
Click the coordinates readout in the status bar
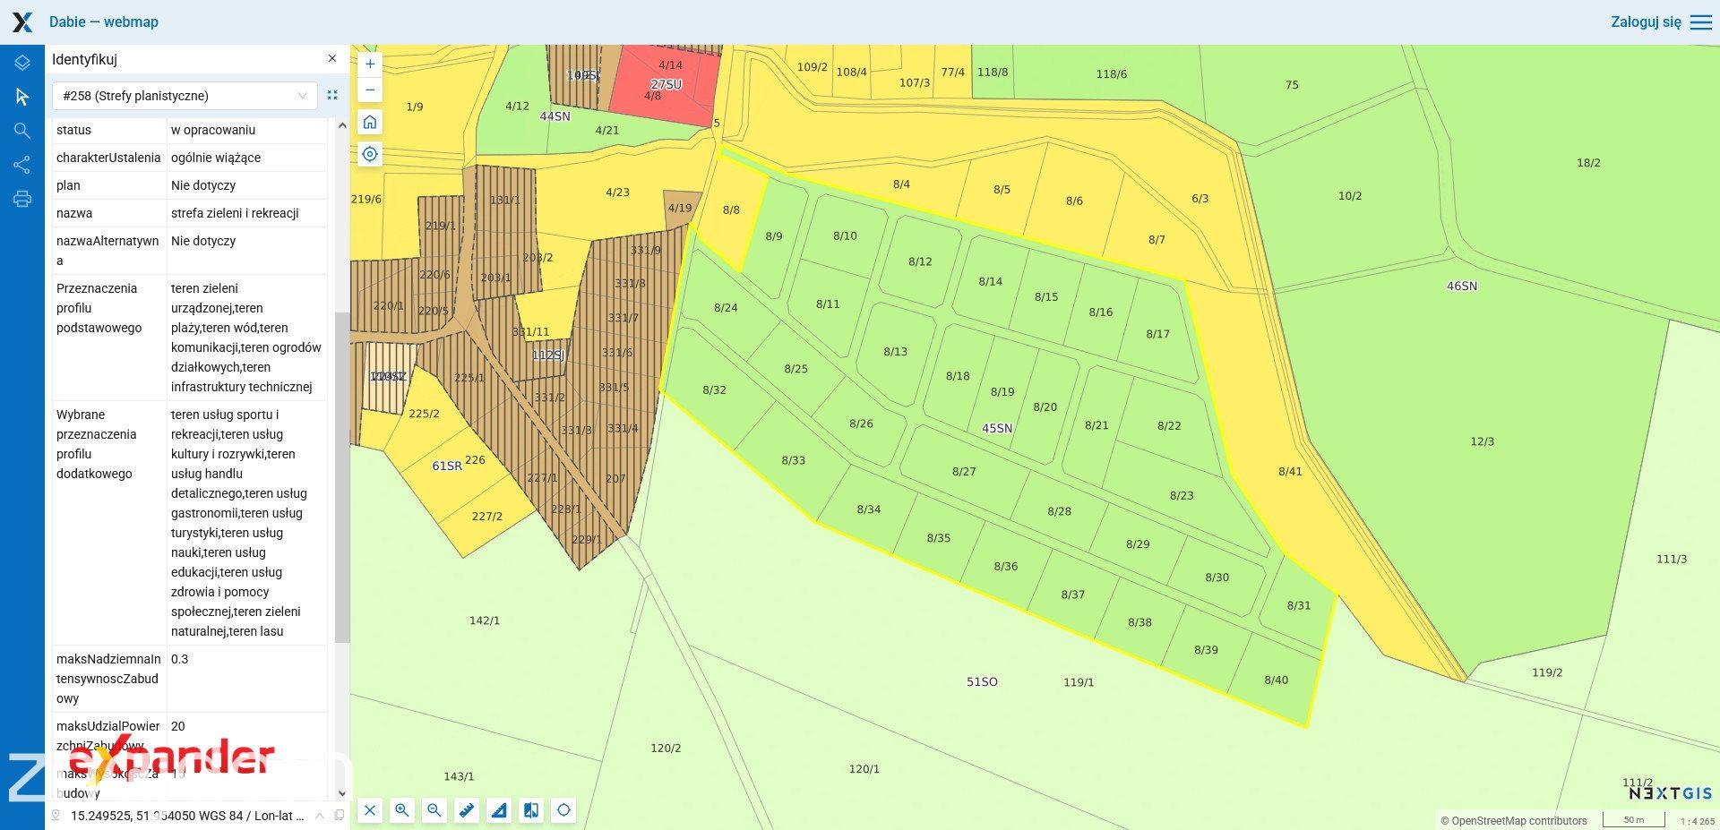187,816
